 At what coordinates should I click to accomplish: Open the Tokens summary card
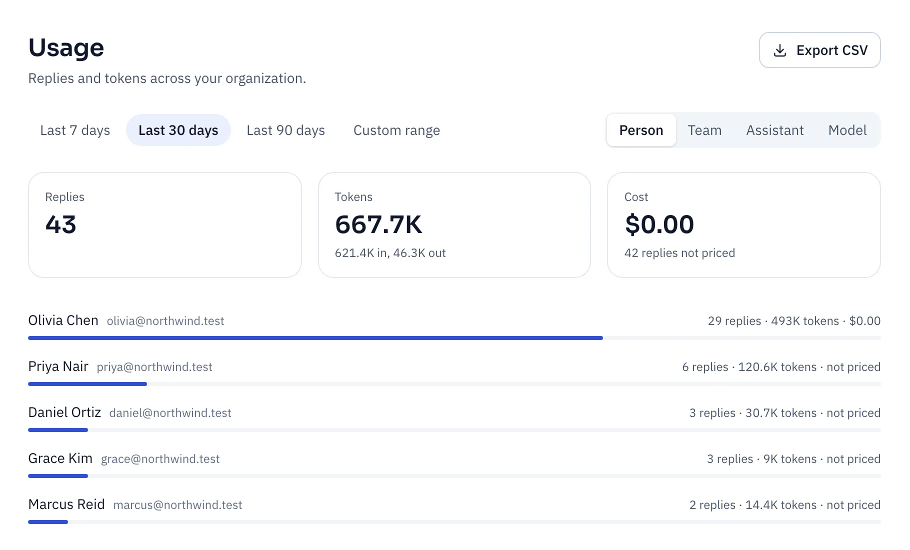(x=454, y=225)
